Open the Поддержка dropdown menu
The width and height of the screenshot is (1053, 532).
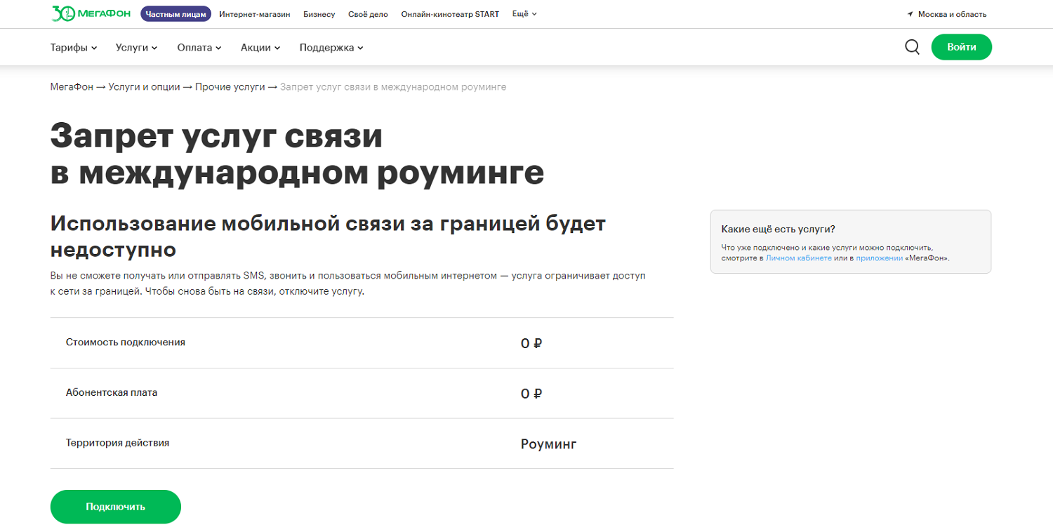tap(331, 48)
